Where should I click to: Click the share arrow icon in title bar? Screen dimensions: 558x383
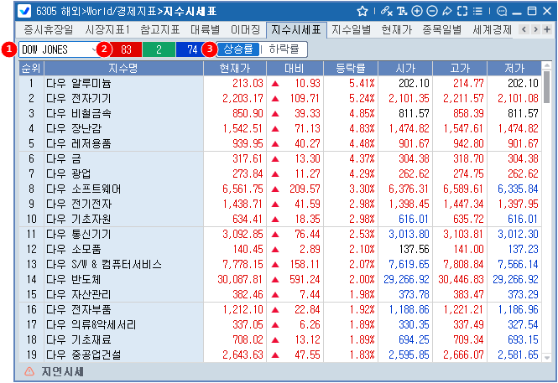447,11
